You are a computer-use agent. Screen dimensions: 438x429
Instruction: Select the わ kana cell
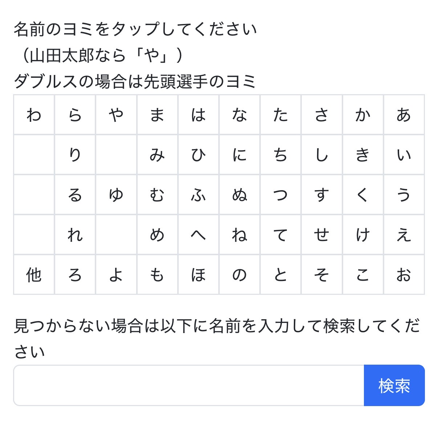34,115
